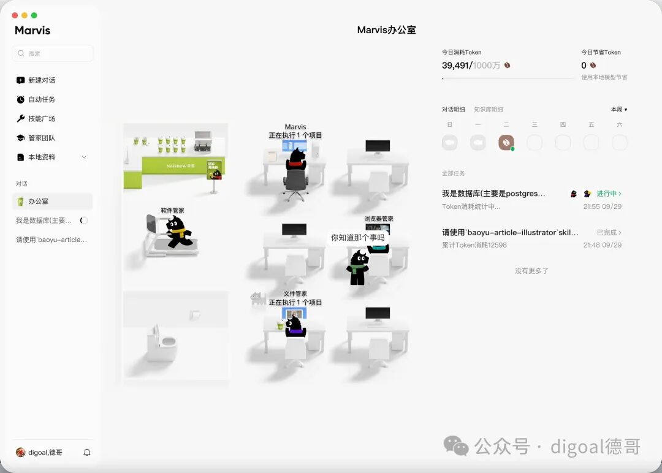Click the 软件管家 character on the treadmill
Viewport: 662px width, 473px height.
coord(179,232)
